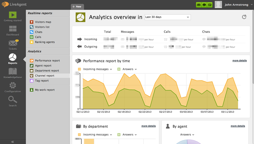
Task: Select Channel report in Analytics menu
Action: pos(45,75)
